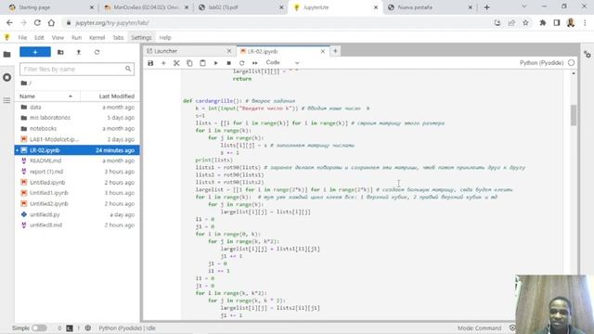Open the Tabs menu
Image resolution: width=594 pixels, height=334 pixels.
coord(118,37)
